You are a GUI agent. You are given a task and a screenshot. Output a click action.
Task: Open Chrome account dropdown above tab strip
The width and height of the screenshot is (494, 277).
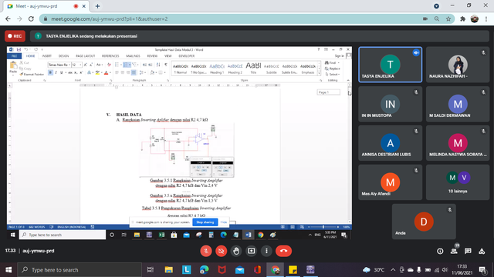coord(436,6)
